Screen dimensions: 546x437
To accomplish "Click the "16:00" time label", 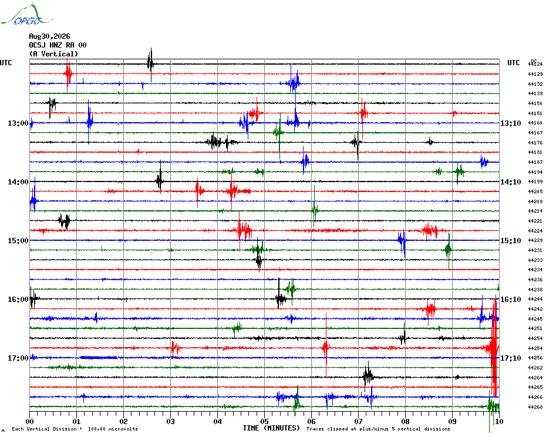I will (x=18, y=300).
